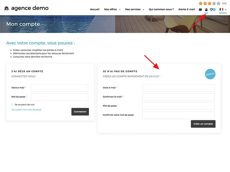Open the envelope contact icon
The image size is (230, 172).
(x=200, y=10)
